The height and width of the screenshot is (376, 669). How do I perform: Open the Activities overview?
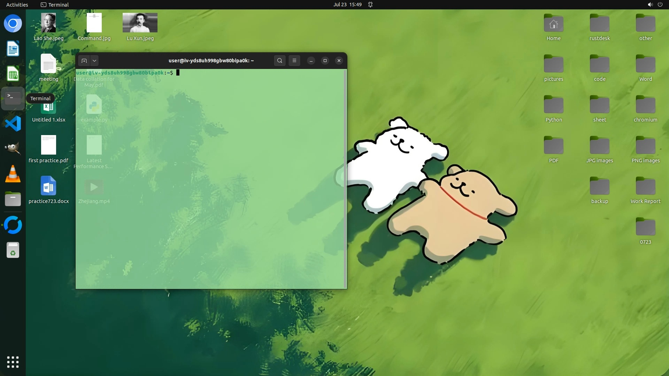pyautogui.click(x=17, y=5)
